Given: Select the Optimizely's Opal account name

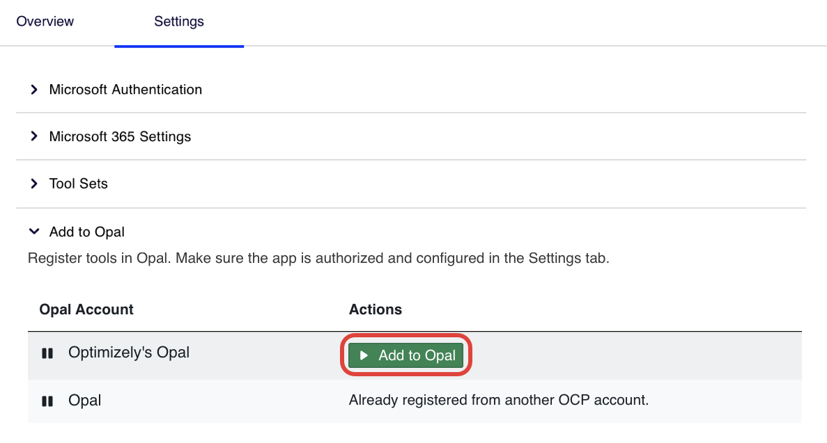Looking at the screenshot, I should (x=129, y=353).
